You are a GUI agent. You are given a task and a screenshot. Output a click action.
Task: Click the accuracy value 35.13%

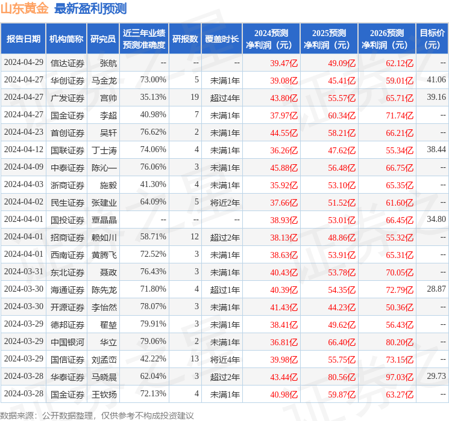point(153,97)
